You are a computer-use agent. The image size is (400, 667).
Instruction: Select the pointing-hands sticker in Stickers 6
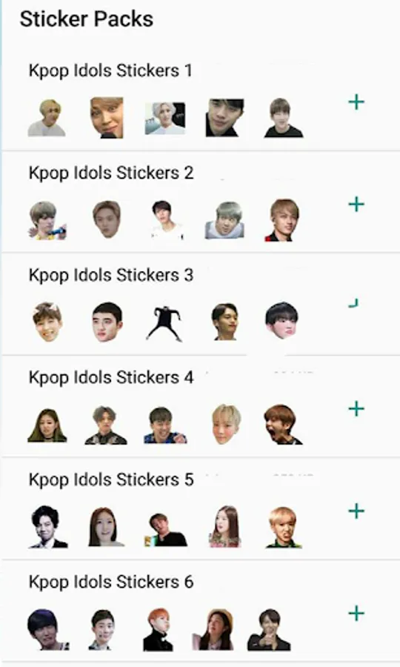[x=269, y=629]
